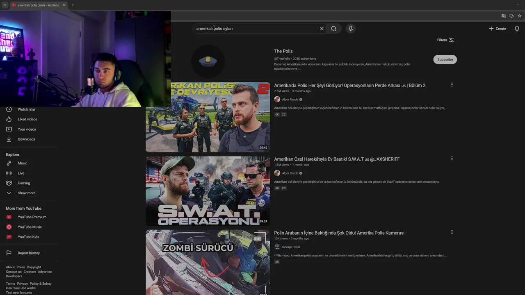
Task: Open the notifications bell
Action: [517, 29]
